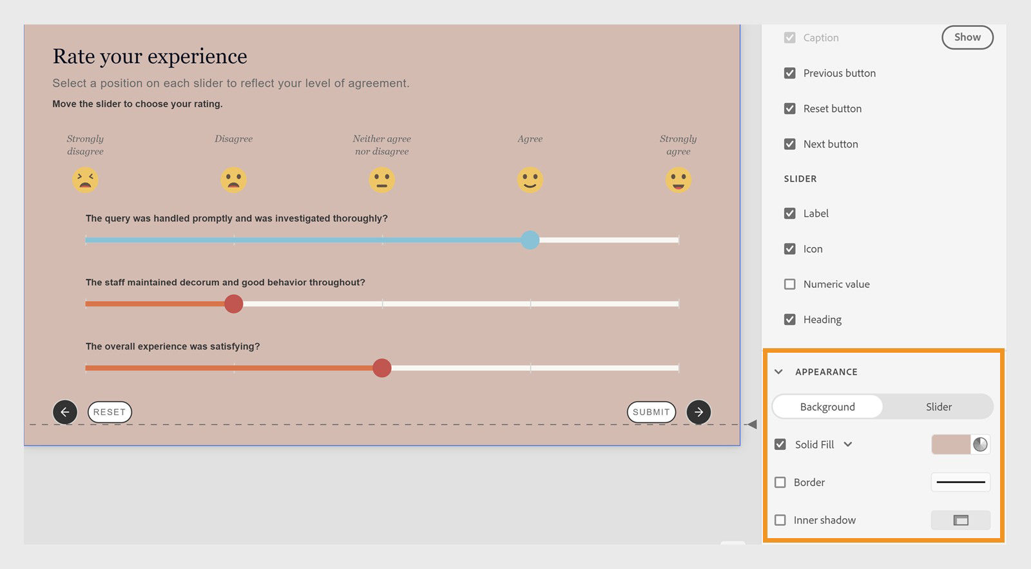Click the disagree sad face emoji
The height and width of the screenshot is (569, 1031).
233,180
